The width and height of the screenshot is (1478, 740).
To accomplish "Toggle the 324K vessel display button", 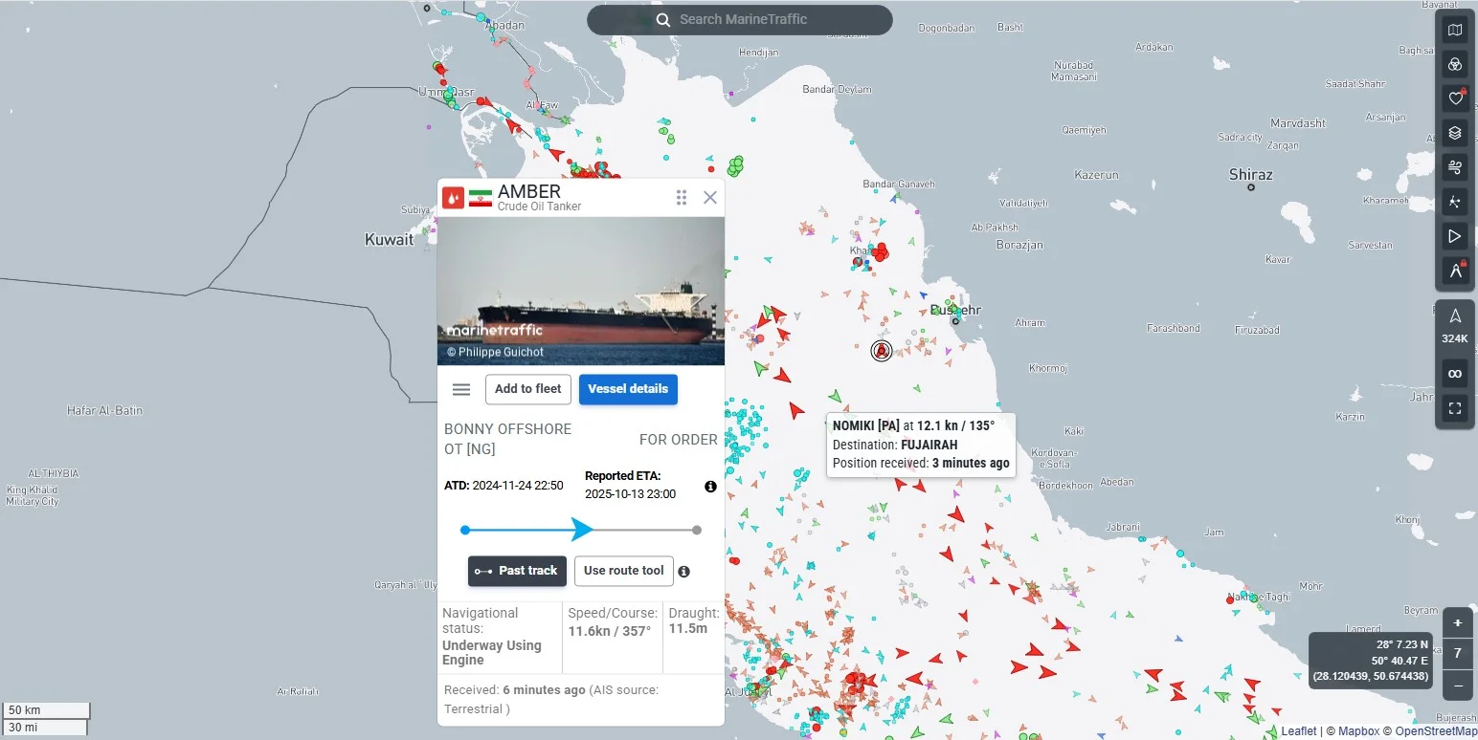I will tap(1455, 325).
